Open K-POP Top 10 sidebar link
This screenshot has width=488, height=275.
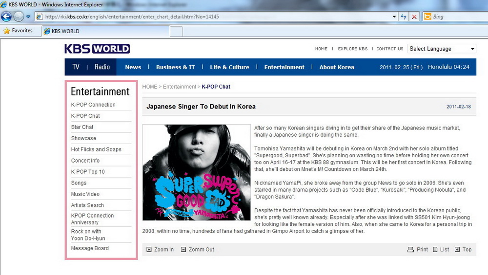point(88,172)
